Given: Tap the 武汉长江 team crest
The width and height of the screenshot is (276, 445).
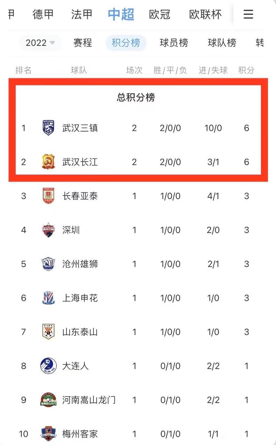Looking at the screenshot, I should tap(48, 162).
